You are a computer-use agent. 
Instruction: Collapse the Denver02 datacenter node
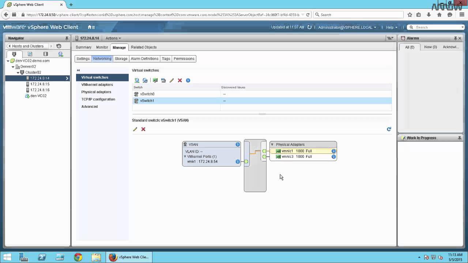(x=13, y=67)
